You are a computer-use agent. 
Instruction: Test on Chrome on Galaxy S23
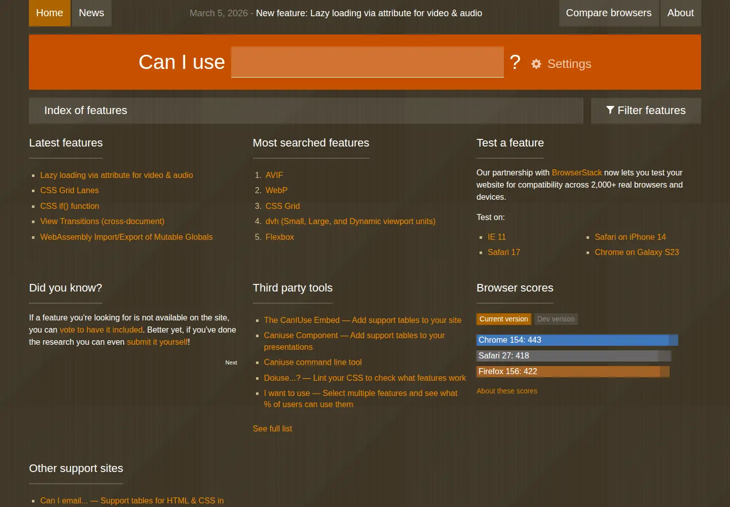click(637, 252)
